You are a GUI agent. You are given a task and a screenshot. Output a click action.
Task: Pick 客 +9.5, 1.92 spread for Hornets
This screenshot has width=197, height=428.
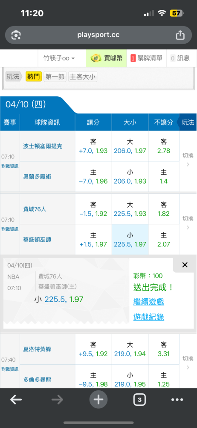[93, 349]
